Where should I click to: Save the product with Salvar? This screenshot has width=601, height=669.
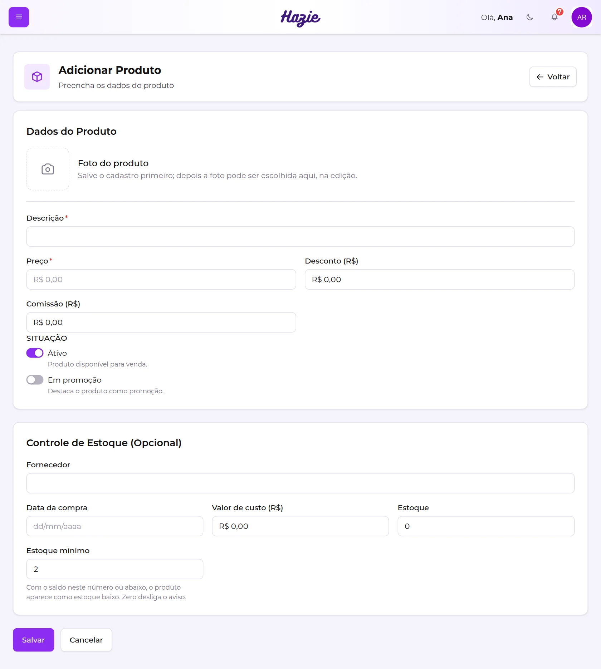click(x=33, y=640)
